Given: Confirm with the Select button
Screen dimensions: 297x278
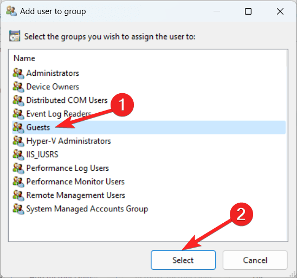Looking at the screenshot, I should 183,260.
